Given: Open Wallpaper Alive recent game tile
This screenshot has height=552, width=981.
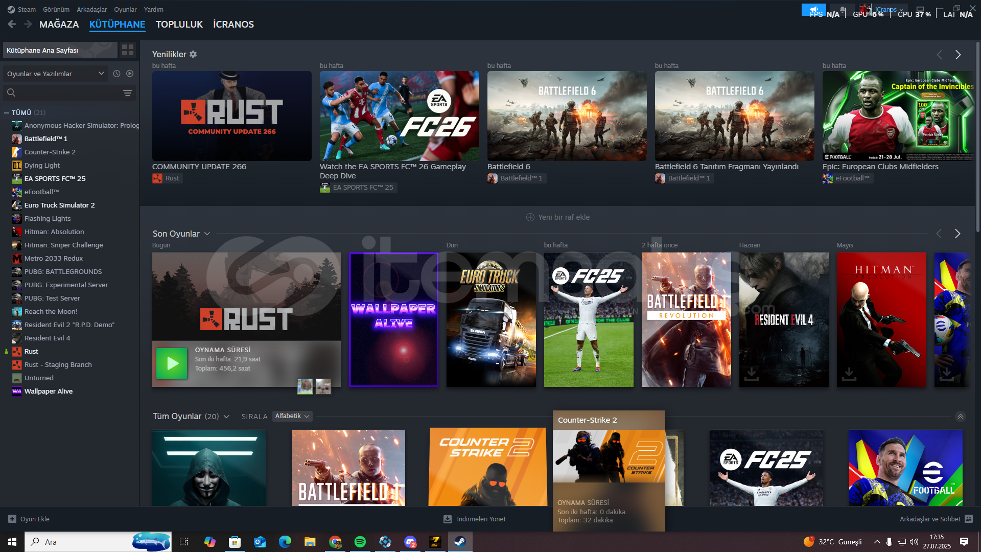Looking at the screenshot, I should [x=393, y=319].
